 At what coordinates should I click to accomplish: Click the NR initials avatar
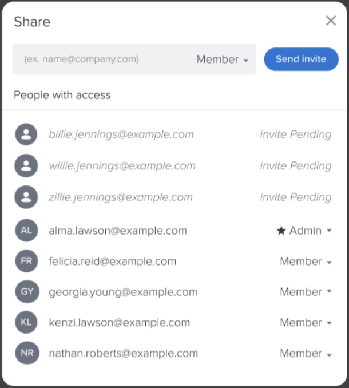(x=27, y=353)
